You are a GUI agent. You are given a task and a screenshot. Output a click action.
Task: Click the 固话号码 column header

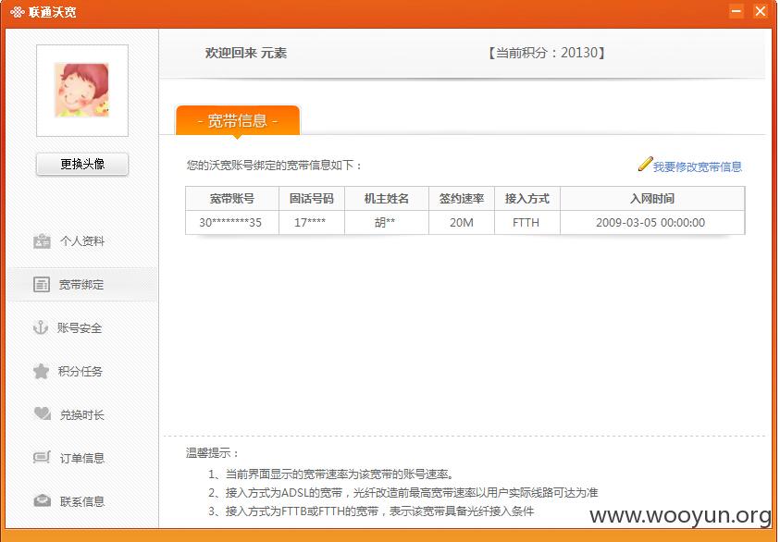pos(312,199)
